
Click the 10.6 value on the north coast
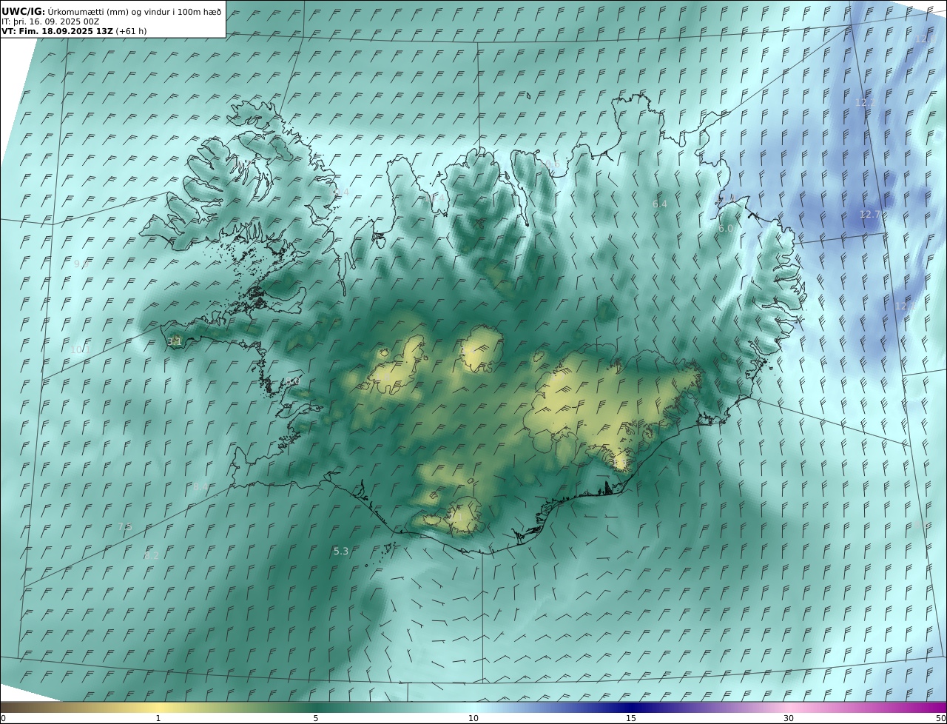[551, 164]
